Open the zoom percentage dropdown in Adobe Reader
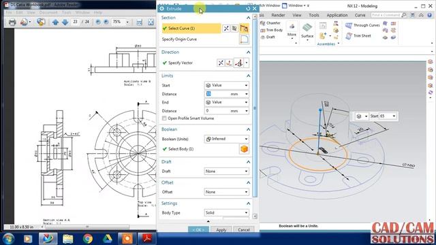The image size is (436, 245). [127, 22]
